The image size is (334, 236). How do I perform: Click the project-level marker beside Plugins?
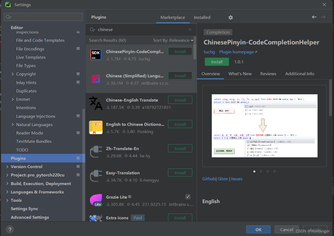[x=78, y=158]
